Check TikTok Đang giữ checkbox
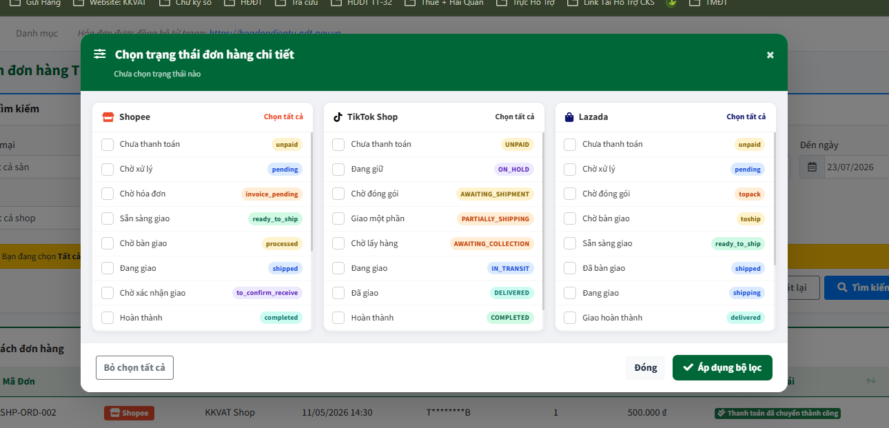The width and height of the screenshot is (889, 428). point(338,170)
